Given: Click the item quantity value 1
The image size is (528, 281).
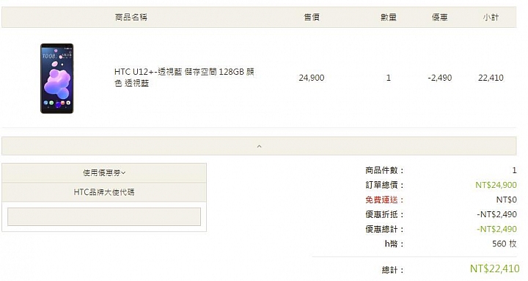Looking at the screenshot, I should [388, 78].
